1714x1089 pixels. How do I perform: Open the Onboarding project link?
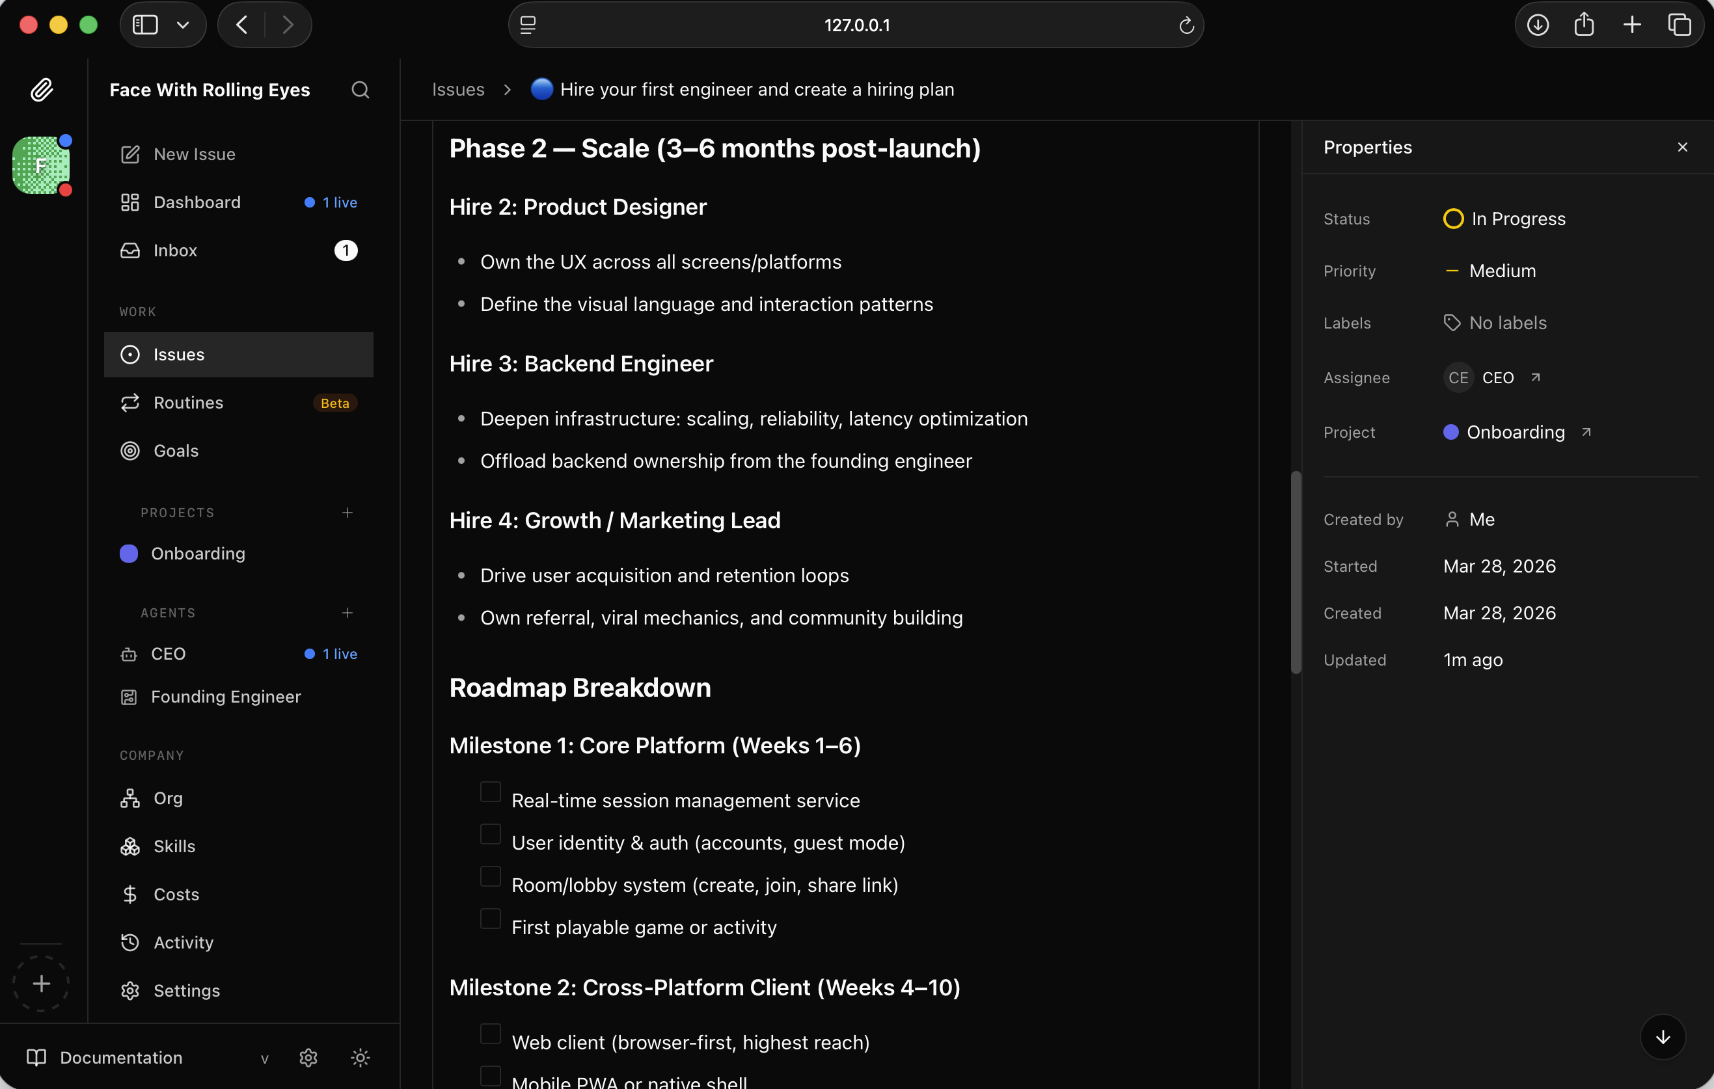point(1515,431)
